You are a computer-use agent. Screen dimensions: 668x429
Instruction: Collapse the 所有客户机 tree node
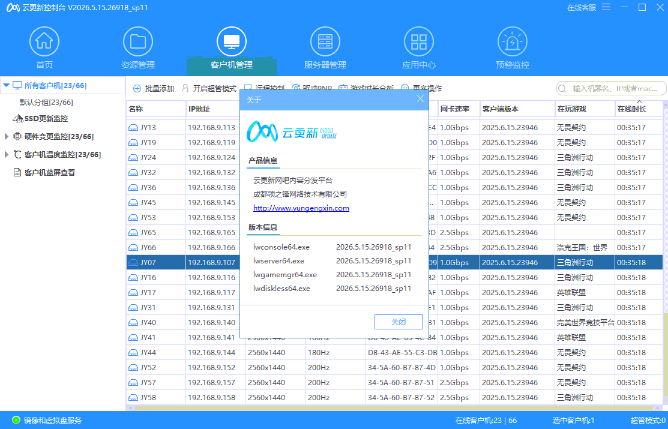point(6,85)
